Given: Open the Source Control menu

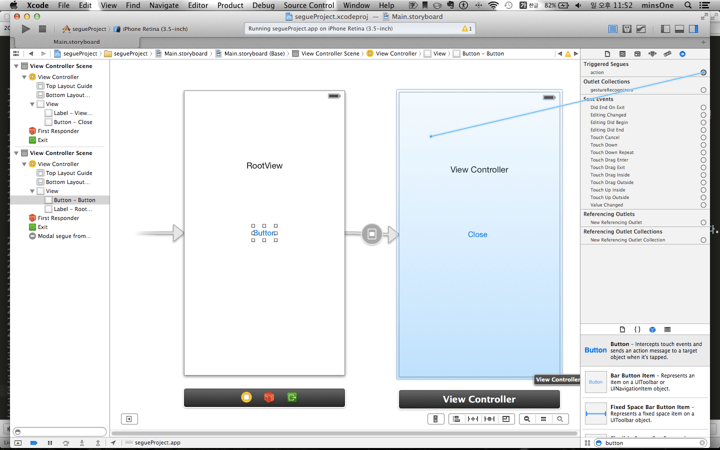Looking at the screenshot, I should (309, 5).
